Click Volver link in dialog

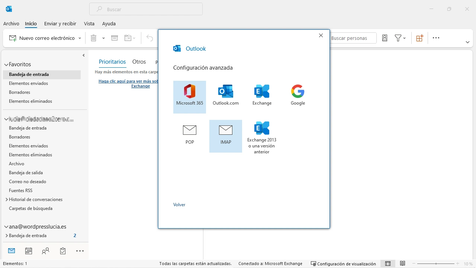point(179,205)
